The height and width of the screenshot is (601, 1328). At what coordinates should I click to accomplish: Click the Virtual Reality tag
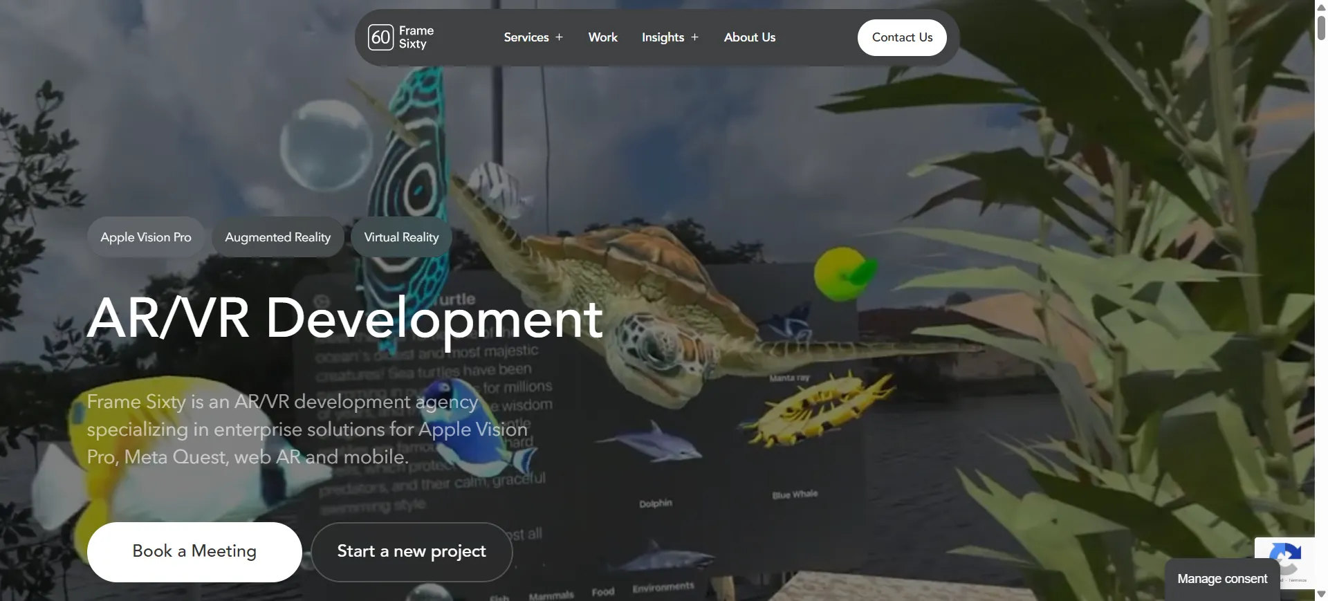[x=401, y=237]
